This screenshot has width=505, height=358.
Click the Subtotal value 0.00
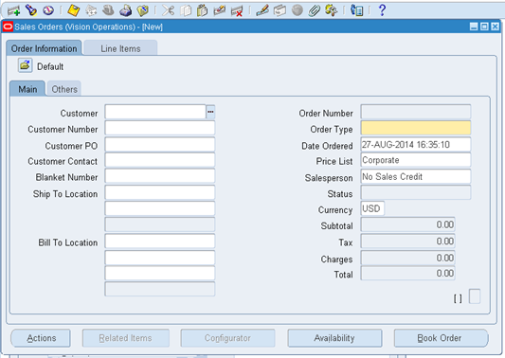point(407,224)
